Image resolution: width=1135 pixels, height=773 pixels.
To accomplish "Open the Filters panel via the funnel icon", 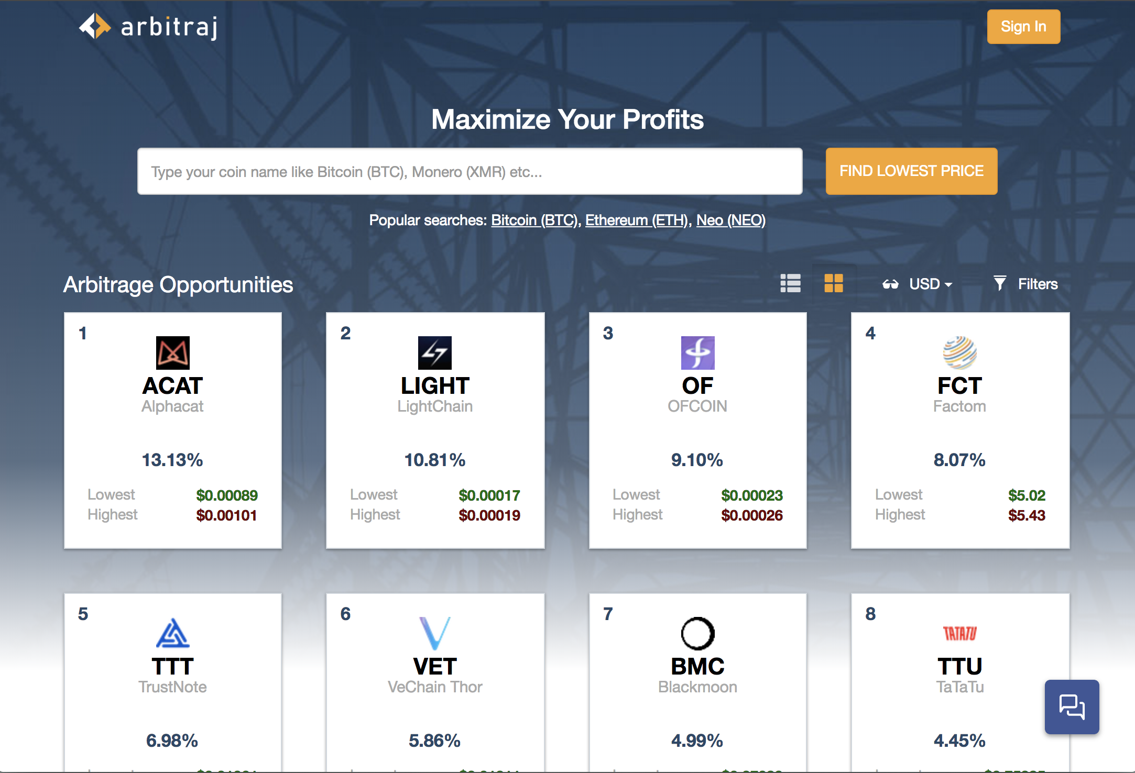I will pos(1000,283).
